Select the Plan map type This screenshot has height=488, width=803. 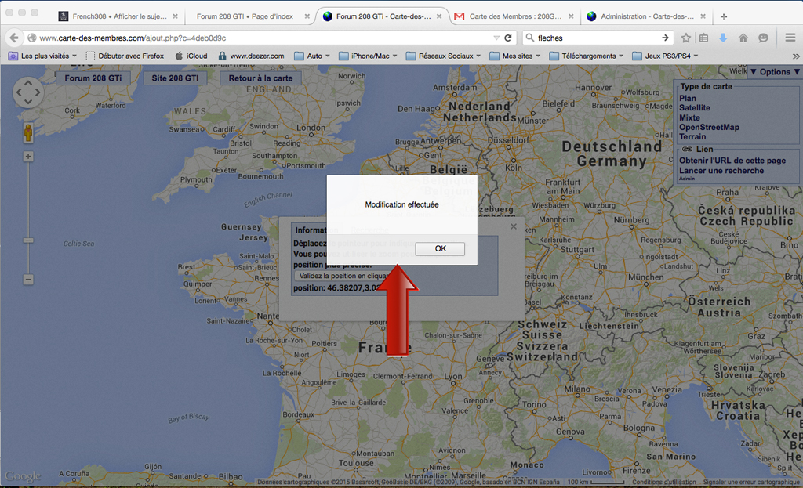click(x=687, y=98)
